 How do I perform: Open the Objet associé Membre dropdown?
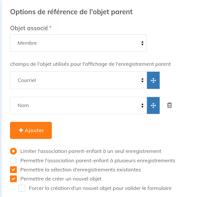click(78, 43)
